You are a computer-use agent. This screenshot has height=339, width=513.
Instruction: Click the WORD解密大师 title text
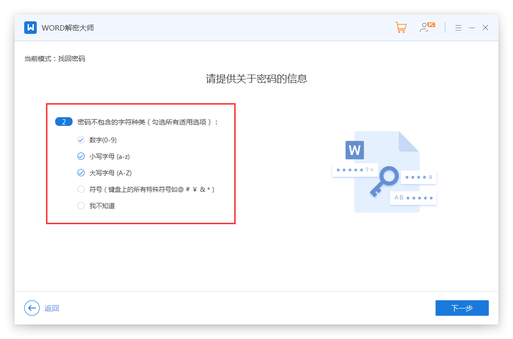coord(68,28)
